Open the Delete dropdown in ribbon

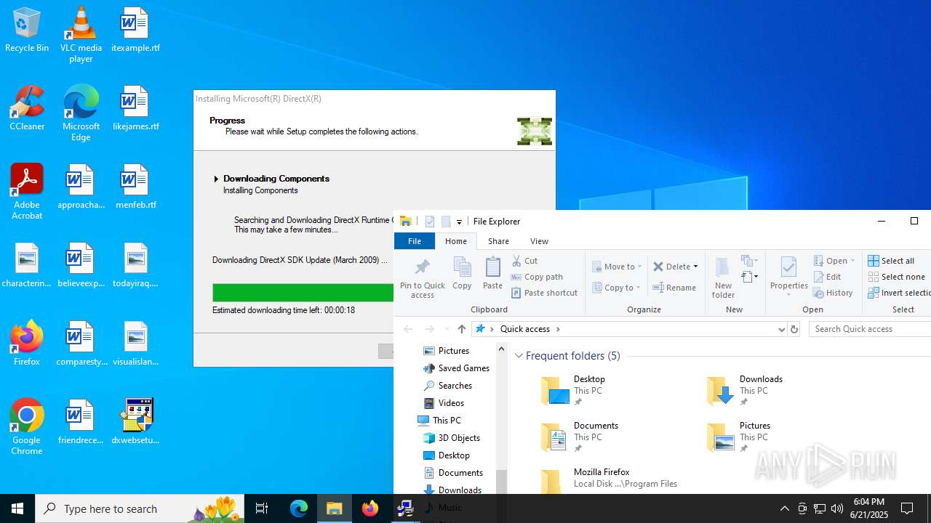click(x=676, y=267)
